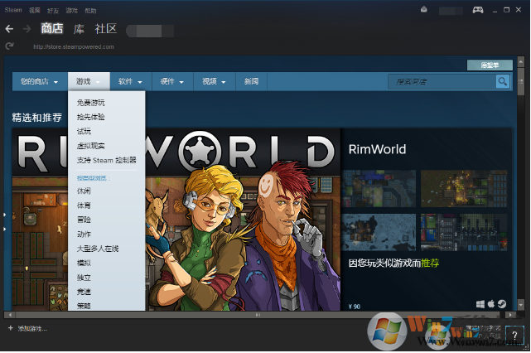Open the 软件 dropdown menu
The height and width of the screenshot is (353, 531).
[x=131, y=82]
